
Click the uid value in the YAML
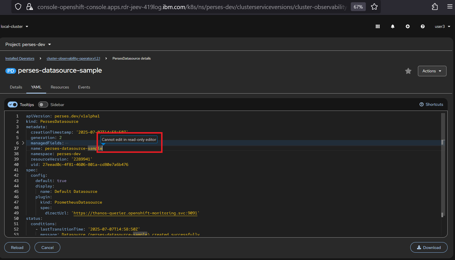pyautogui.click(x=86, y=164)
